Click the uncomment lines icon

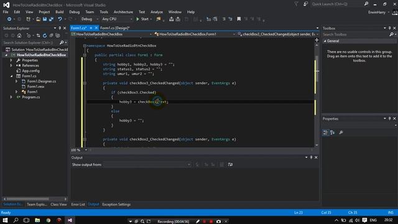230,19
